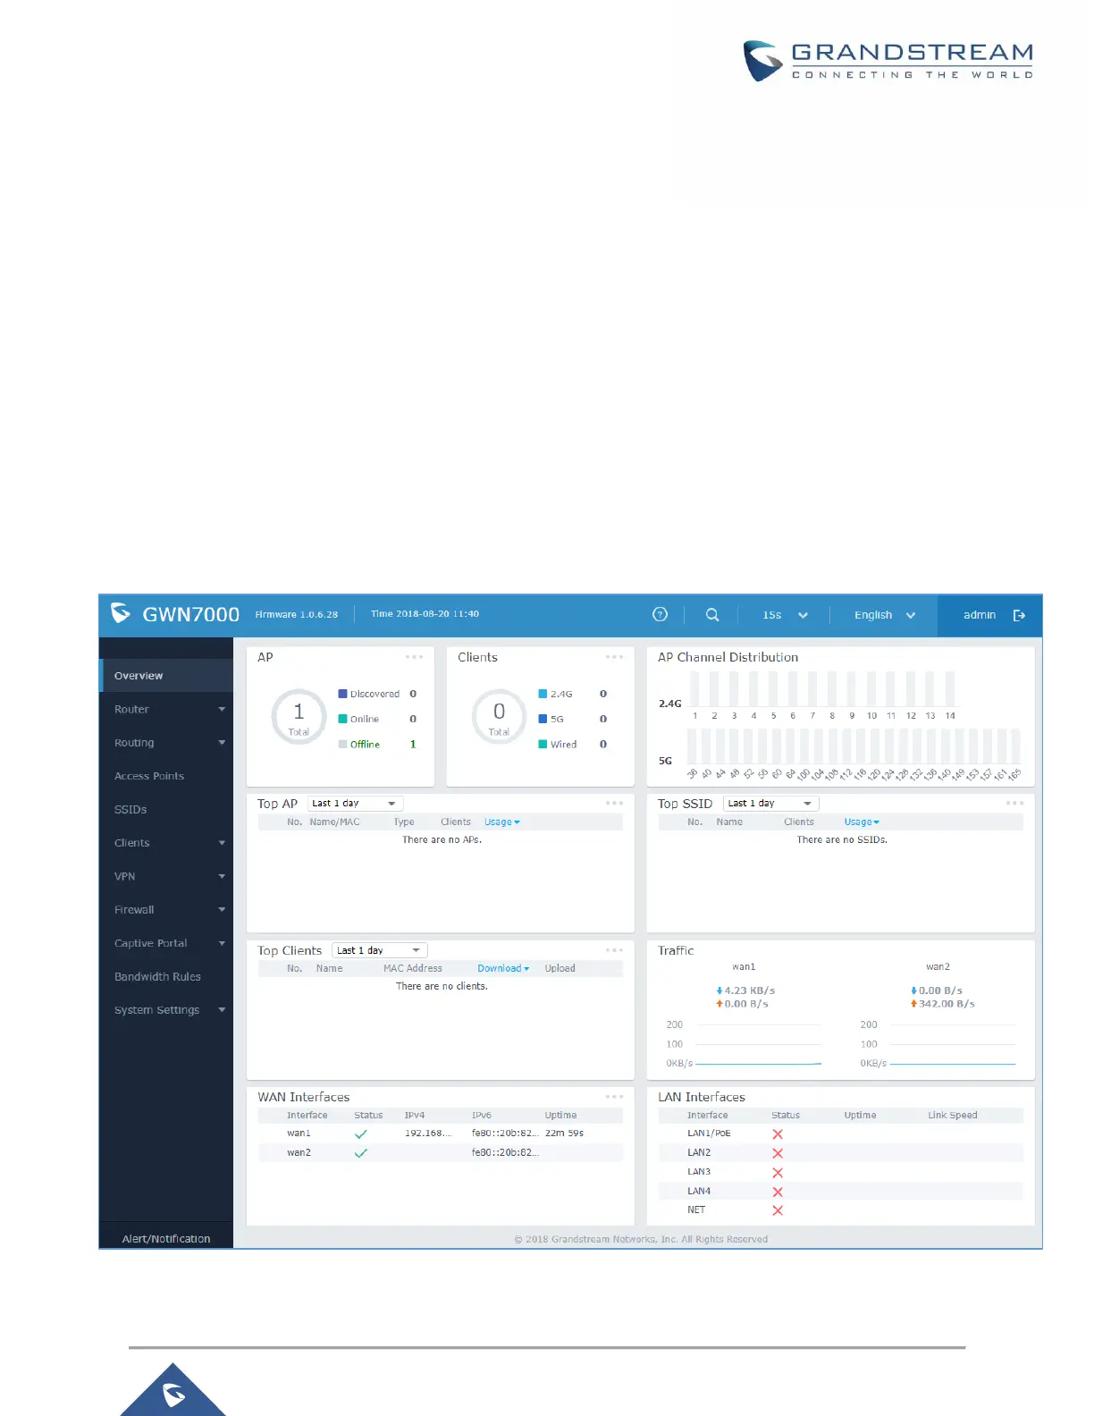1094x1416 pixels.
Task: Click the logout icon next to admin
Action: coord(1019,615)
